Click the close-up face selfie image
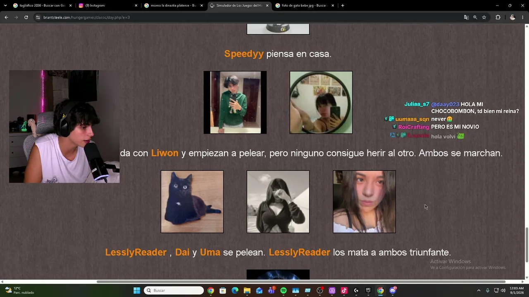 pyautogui.click(x=365, y=202)
